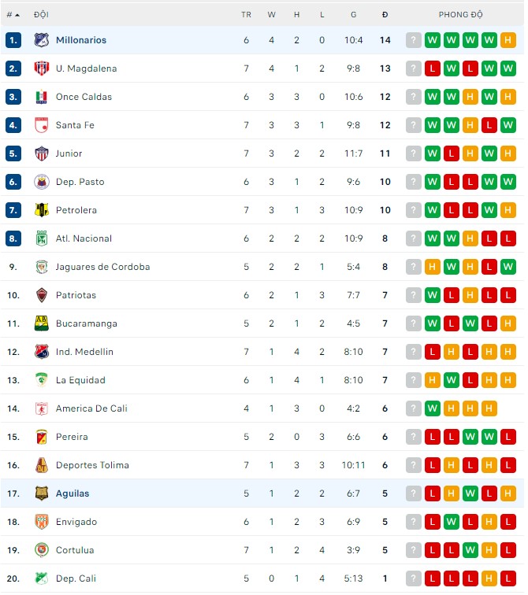
Task: Click the Santa Fe club crest
Action: point(42,125)
